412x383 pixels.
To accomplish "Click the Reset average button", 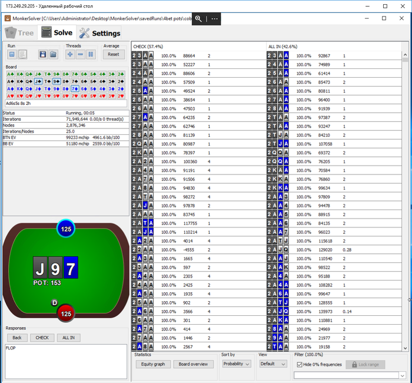I will click(114, 54).
